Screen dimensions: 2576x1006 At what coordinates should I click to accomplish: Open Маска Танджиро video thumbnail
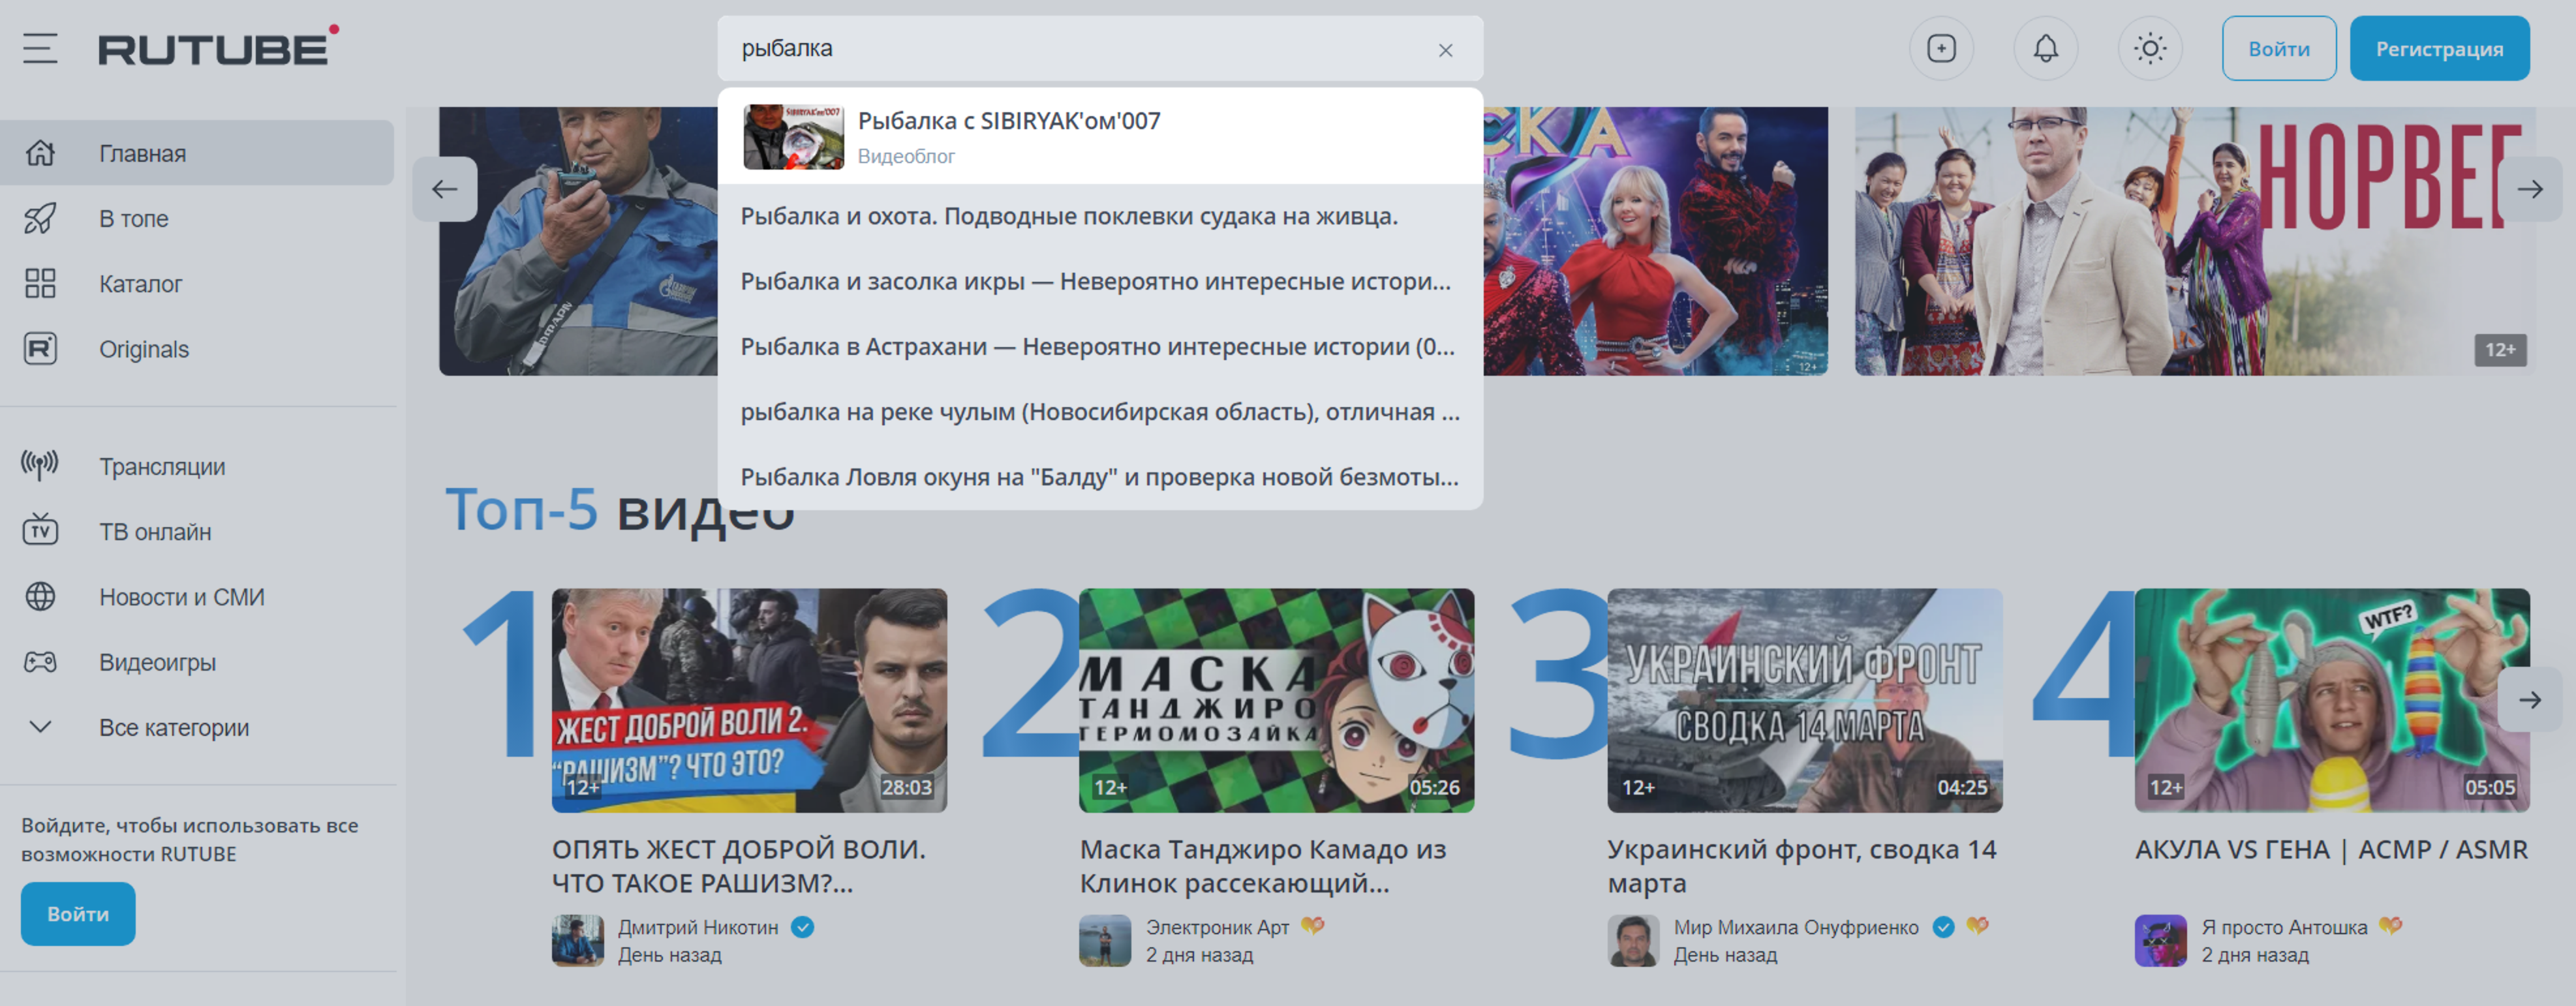tap(1276, 700)
